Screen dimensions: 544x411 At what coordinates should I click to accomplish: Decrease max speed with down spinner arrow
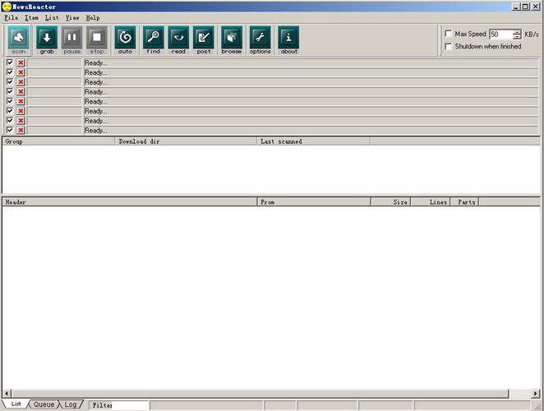pyautogui.click(x=517, y=37)
